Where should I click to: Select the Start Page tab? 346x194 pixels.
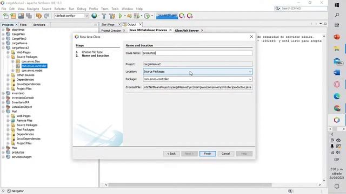[108, 25]
